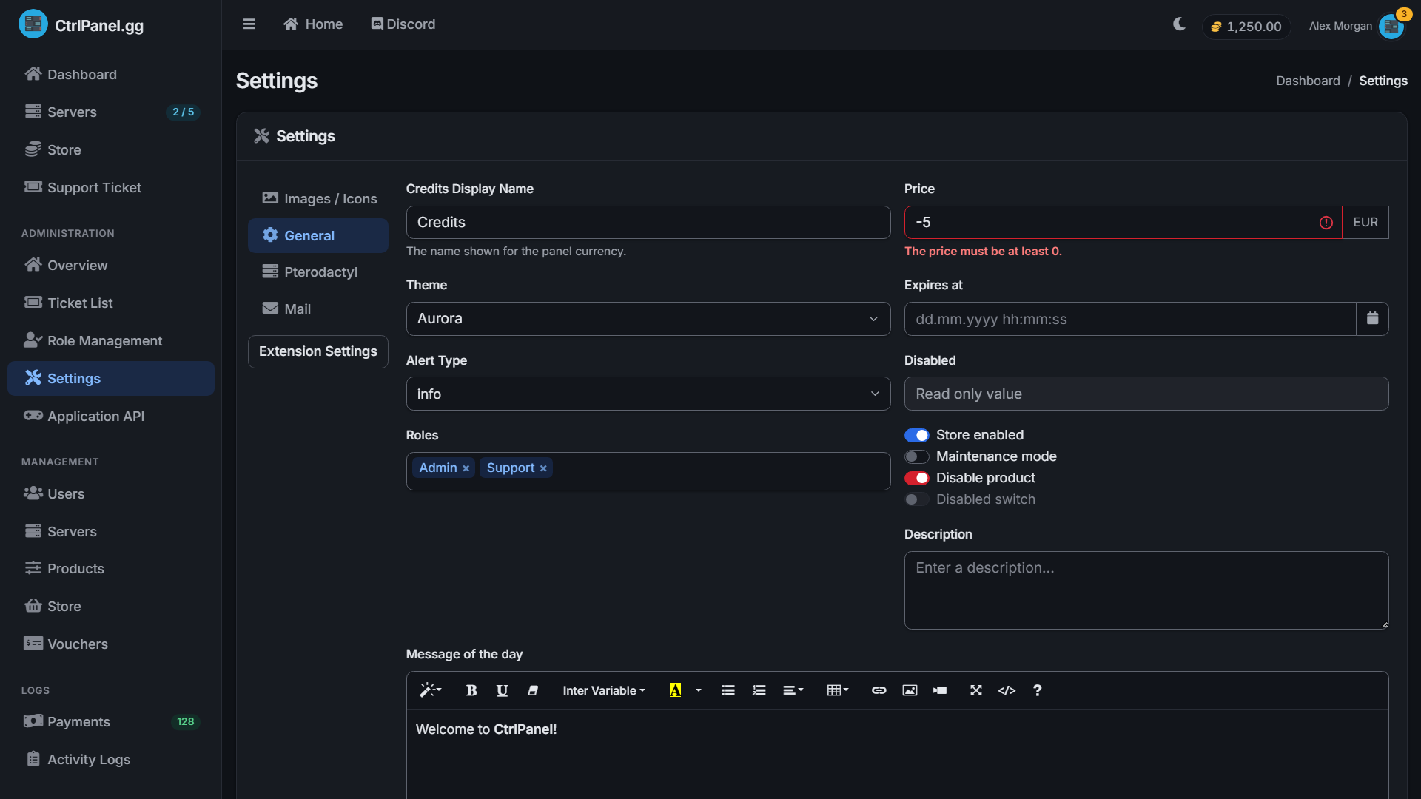Image resolution: width=1421 pixels, height=799 pixels.
Task: Switch editor to code view
Action: tap(1007, 690)
